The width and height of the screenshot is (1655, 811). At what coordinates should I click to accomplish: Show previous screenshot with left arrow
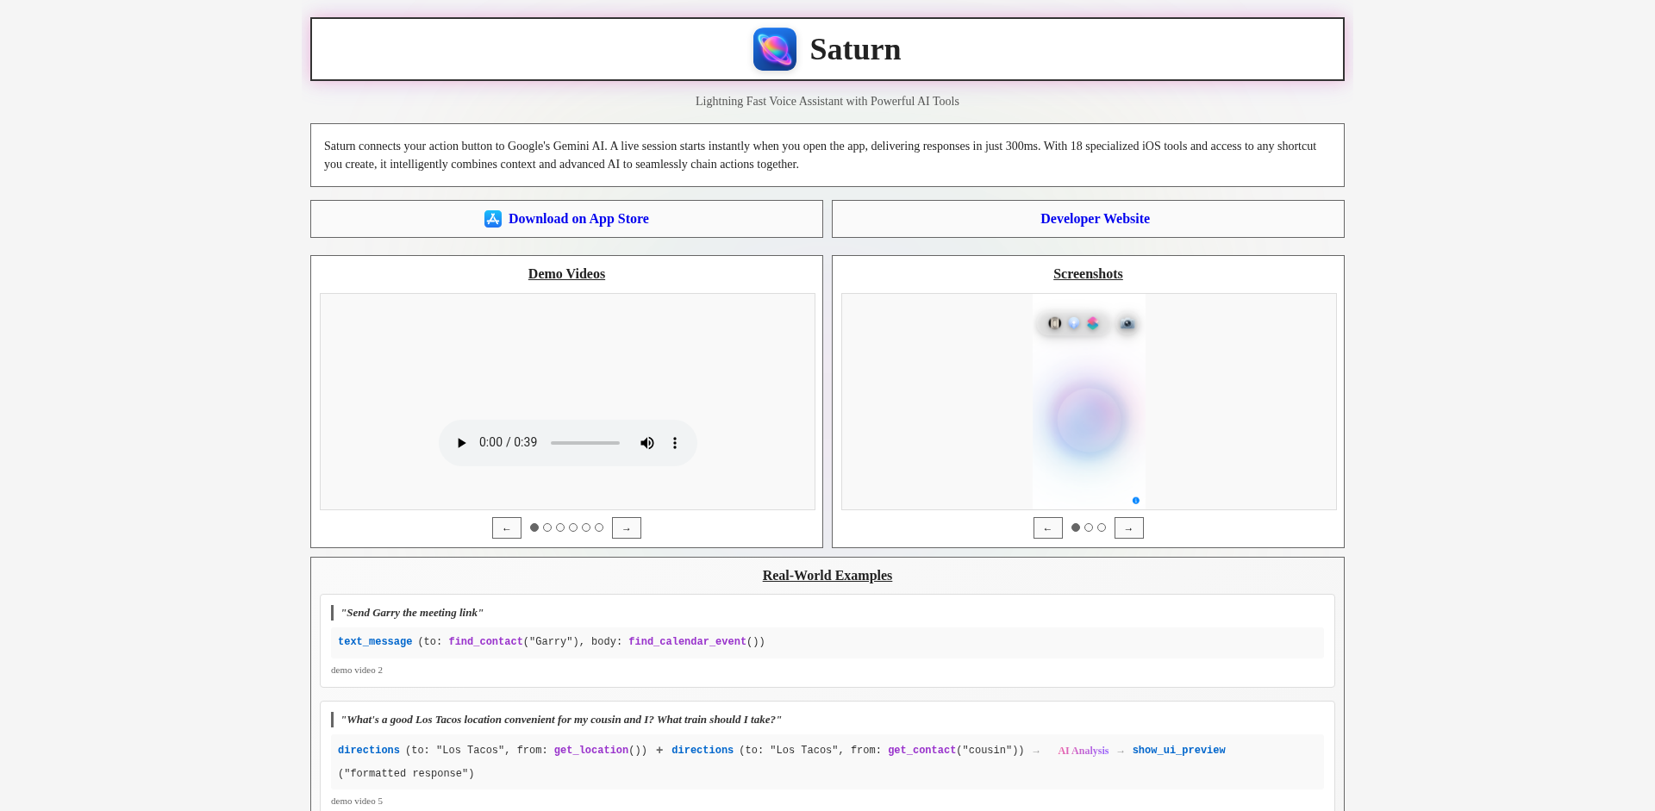tap(1048, 527)
